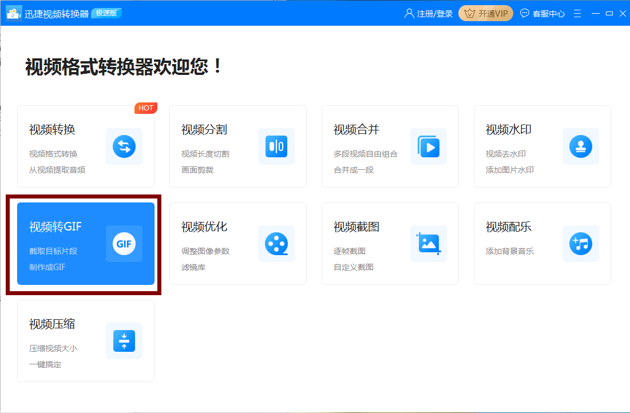Image resolution: width=630 pixels, height=413 pixels.
Task: Click the 视频配乐 music note icon
Action: [x=581, y=244]
